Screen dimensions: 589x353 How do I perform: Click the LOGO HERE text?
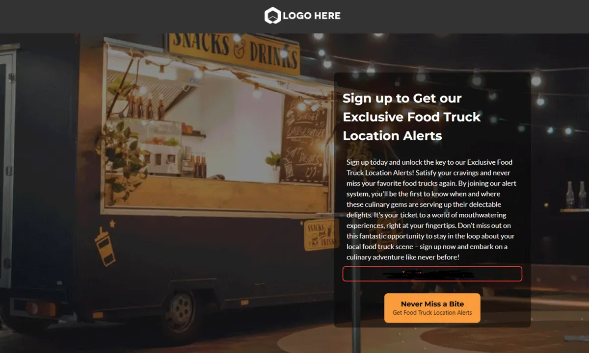click(312, 16)
